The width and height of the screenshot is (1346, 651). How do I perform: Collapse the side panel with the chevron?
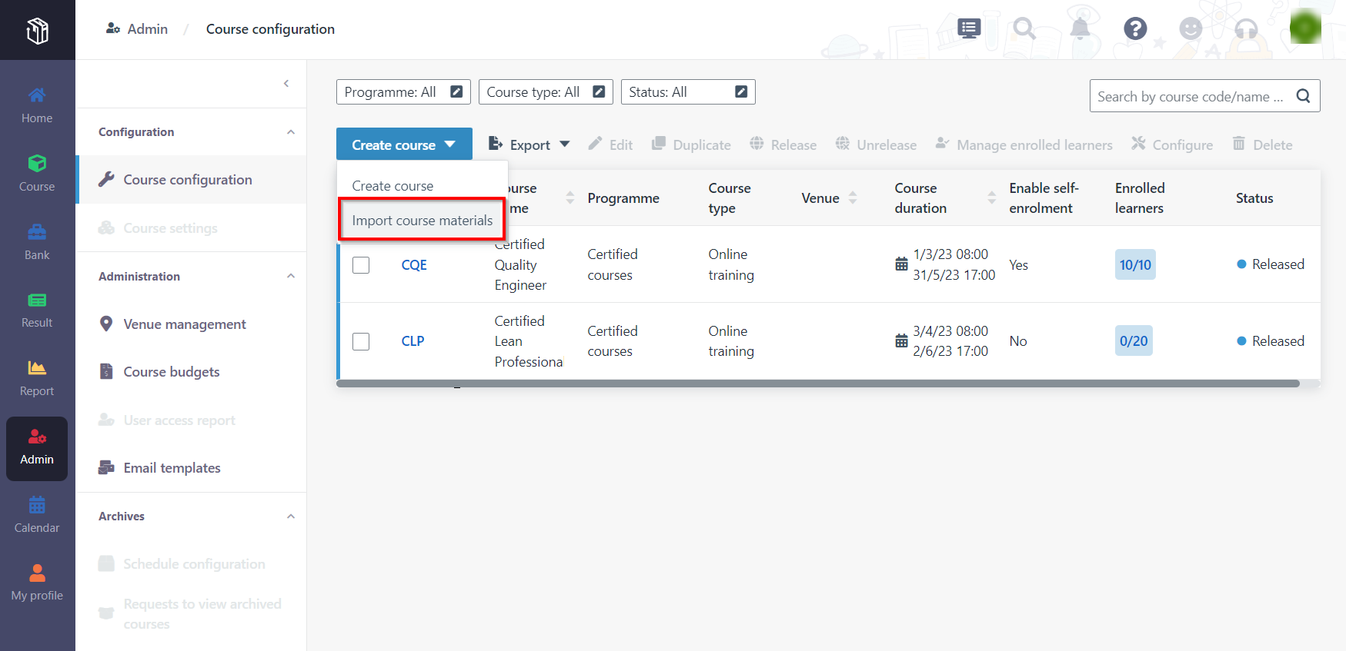point(286,83)
